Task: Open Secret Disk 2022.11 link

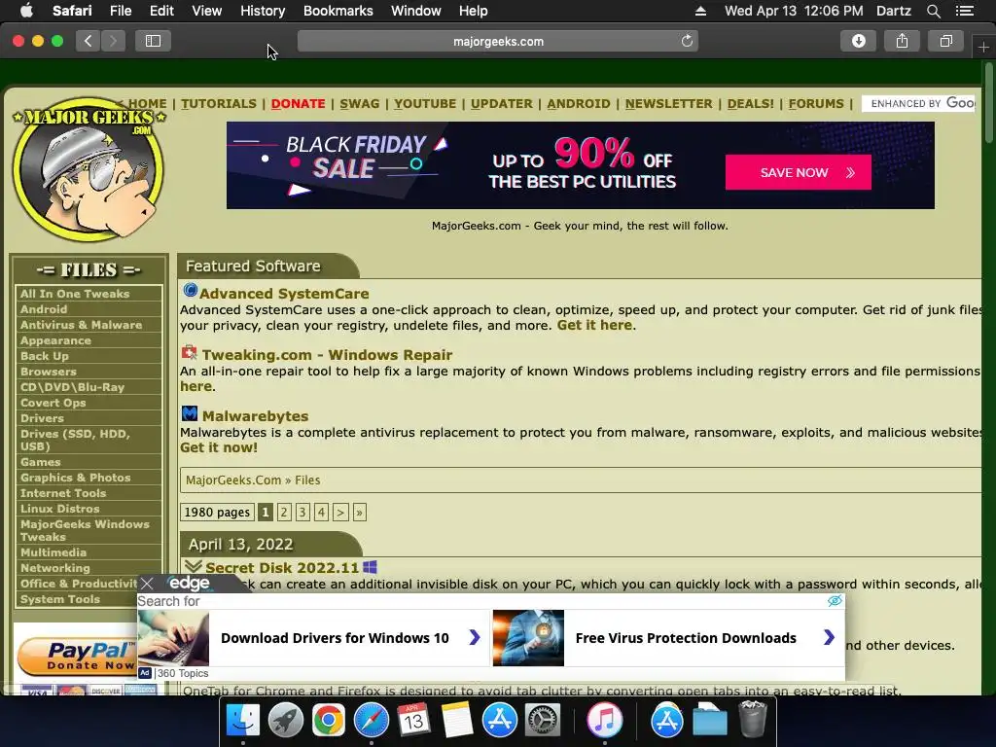Action: click(282, 568)
